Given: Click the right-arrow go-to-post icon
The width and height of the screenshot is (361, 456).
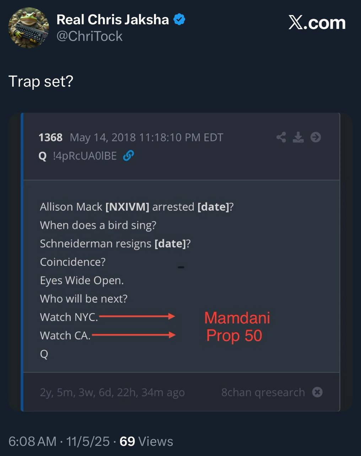Looking at the screenshot, I should [316, 137].
